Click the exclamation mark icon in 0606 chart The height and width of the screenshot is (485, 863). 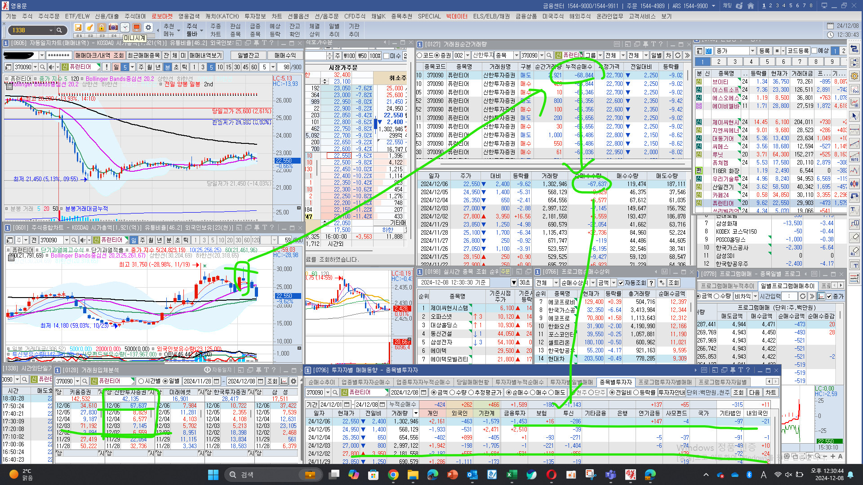[x=107, y=67]
